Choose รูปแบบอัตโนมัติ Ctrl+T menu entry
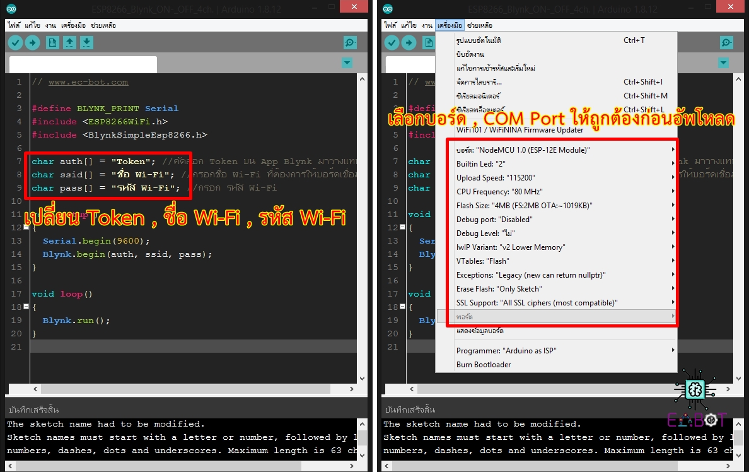Screen dimensions: 749x472 (x=557, y=40)
